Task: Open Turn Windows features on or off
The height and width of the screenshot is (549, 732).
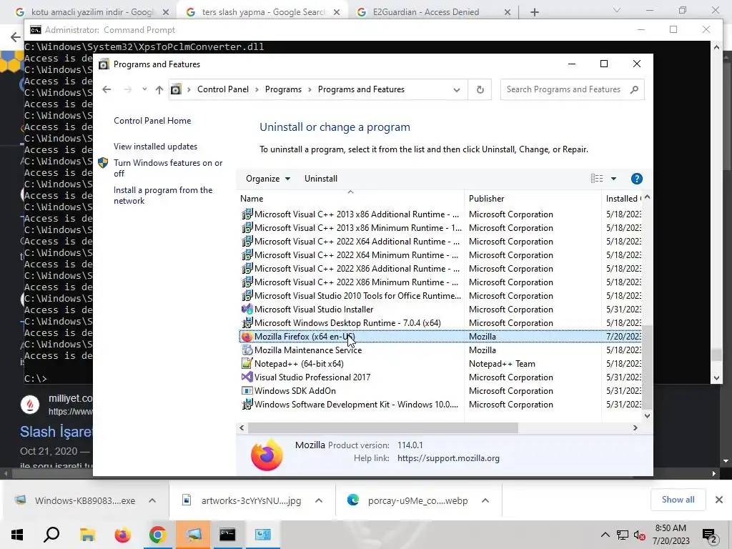Action: coord(168,168)
